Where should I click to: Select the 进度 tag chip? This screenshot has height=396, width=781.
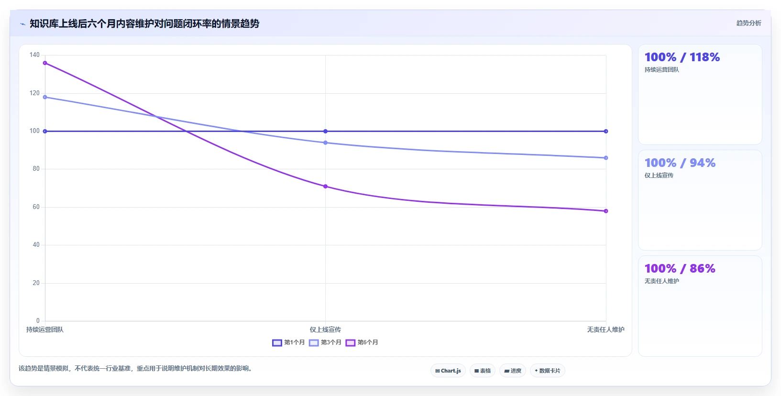[513, 371]
